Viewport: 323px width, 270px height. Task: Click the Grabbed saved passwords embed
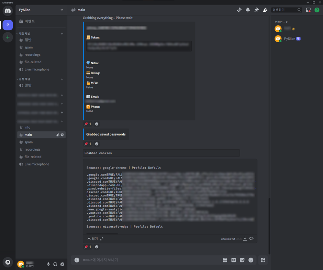point(106,134)
